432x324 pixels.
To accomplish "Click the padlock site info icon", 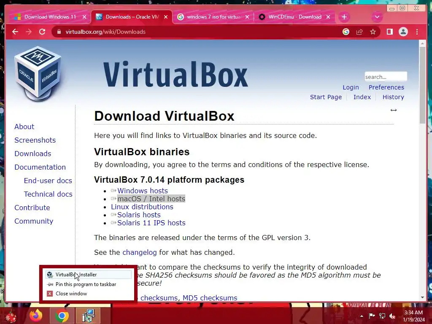I will point(59,32).
